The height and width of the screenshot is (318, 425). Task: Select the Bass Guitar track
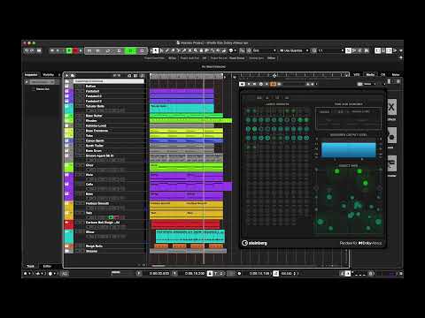click(94, 116)
